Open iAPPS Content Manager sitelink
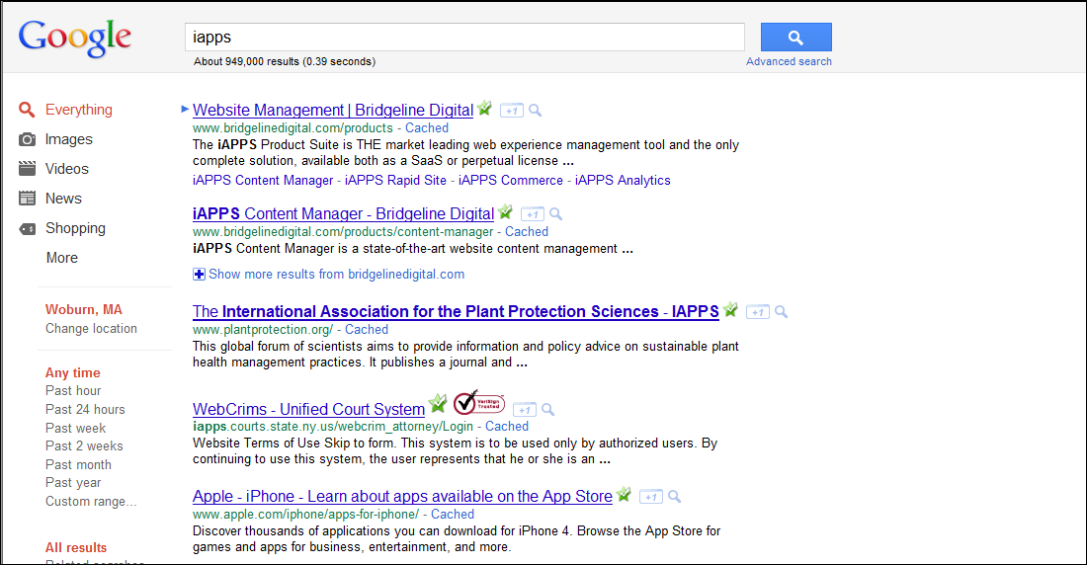 pos(263,180)
